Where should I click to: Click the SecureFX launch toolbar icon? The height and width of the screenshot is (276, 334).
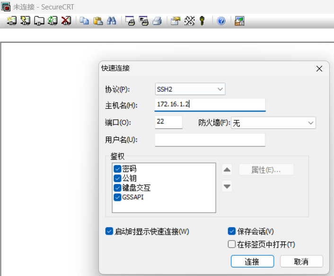pos(239,21)
